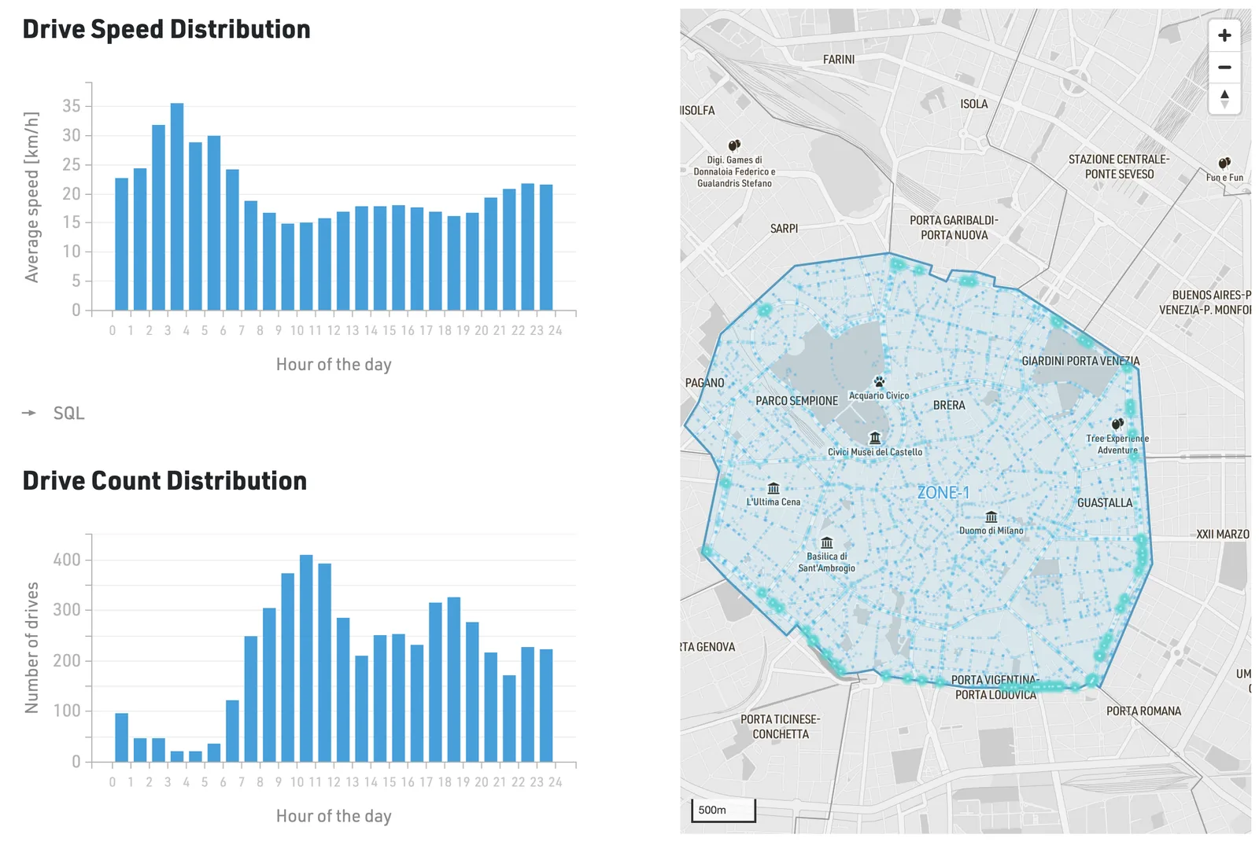
Task: Click the tallest speed bar at hour 3
Action: tap(177, 207)
